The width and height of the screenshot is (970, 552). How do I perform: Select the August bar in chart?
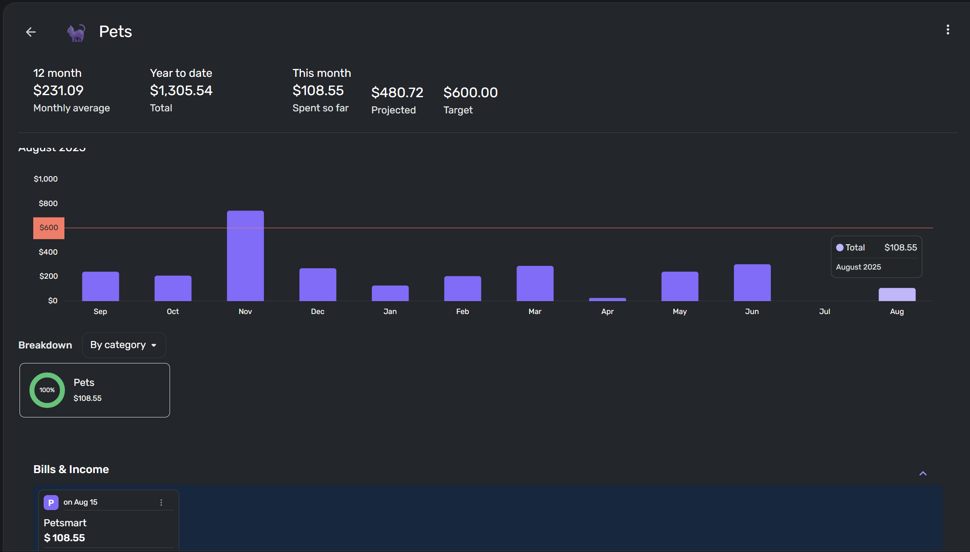pyautogui.click(x=897, y=294)
